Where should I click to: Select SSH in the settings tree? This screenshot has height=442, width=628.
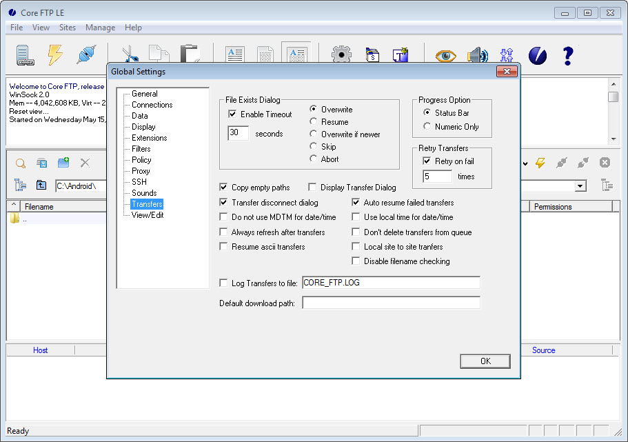[x=139, y=182]
